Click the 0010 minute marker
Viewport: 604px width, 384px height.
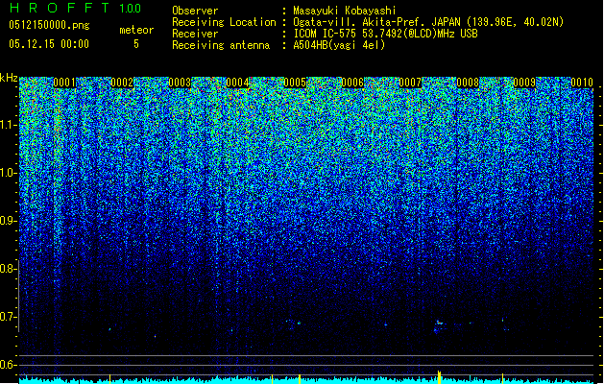pyautogui.click(x=582, y=83)
